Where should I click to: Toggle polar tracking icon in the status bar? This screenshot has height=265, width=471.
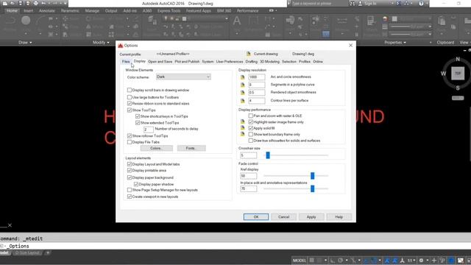point(340,260)
